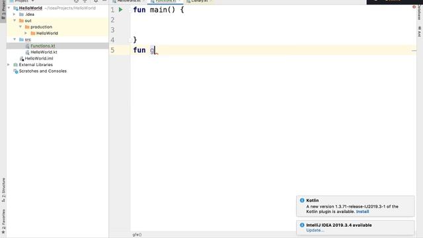The height and width of the screenshot is (238, 423).
Task: Click the .idea folder icon
Action: [x=21, y=15]
